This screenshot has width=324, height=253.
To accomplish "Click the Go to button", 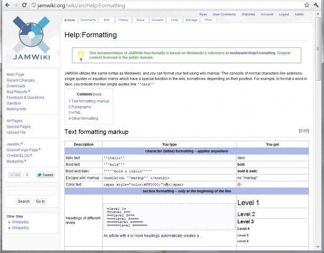I will coord(40,201).
